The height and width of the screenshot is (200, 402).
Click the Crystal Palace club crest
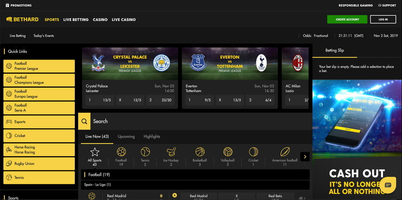(x=98, y=62)
